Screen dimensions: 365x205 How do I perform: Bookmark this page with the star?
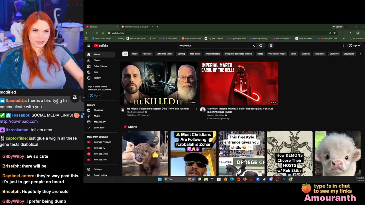click(x=334, y=33)
